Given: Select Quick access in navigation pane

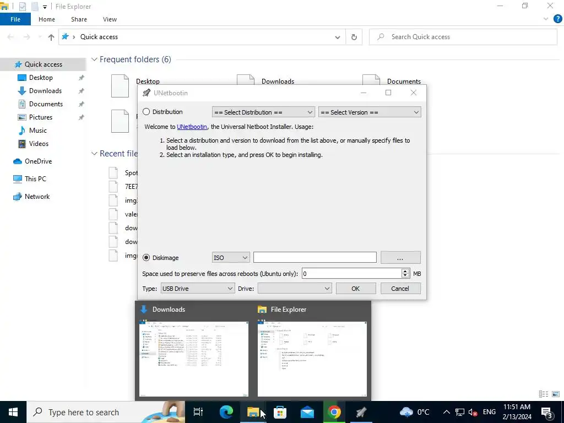Looking at the screenshot, I should (x=43, y=64).
